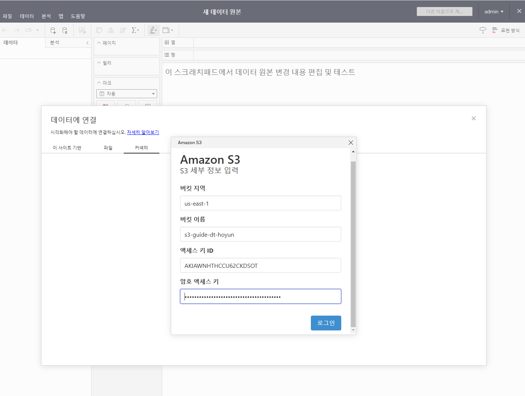Click the 버킷 이름 input field
Viewport: 525px width, 396px height.
[x=260, y=234]
